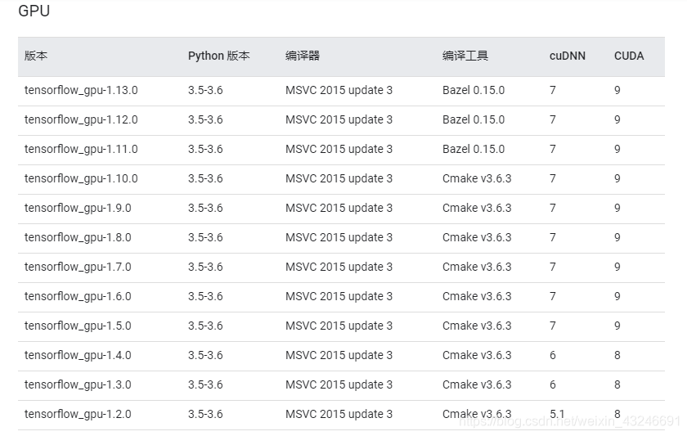Click the 版本 column header
The image size is (687, 436).
(x=36, y=56)
